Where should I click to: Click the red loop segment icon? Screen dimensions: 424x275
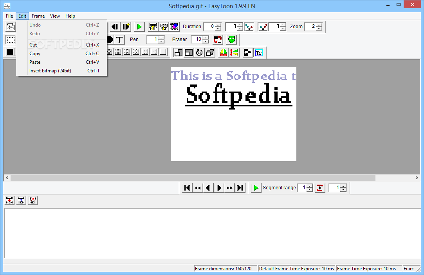pos(319,188)
